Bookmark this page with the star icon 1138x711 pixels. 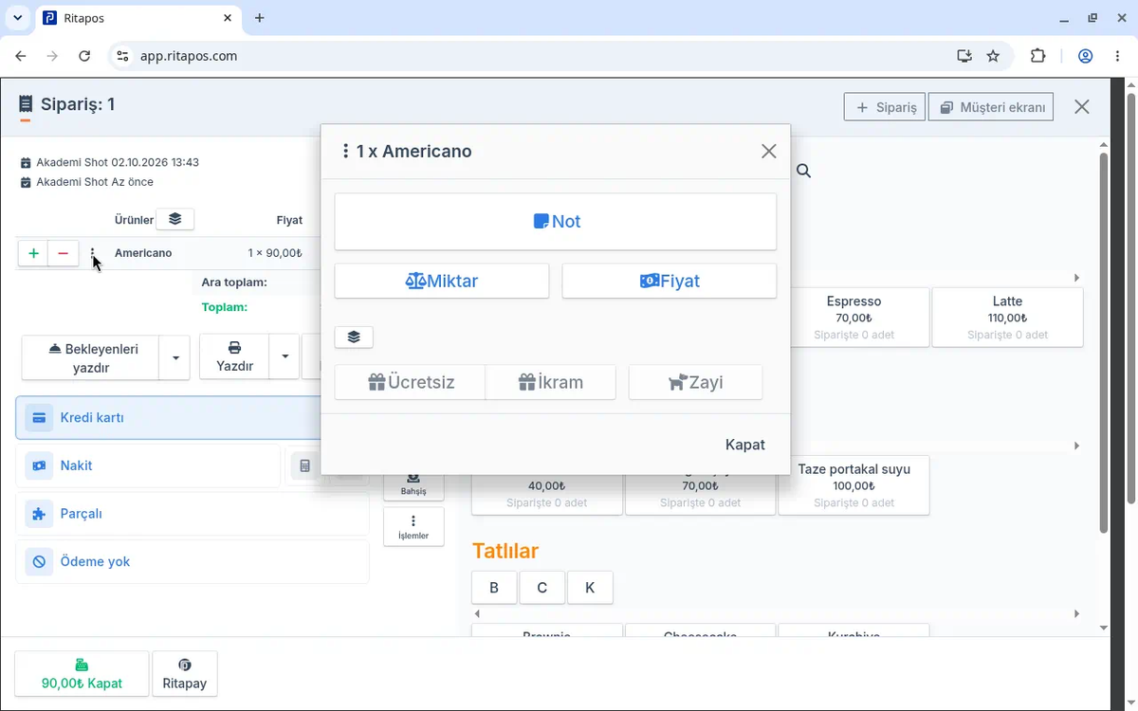(x=993, y=56)
